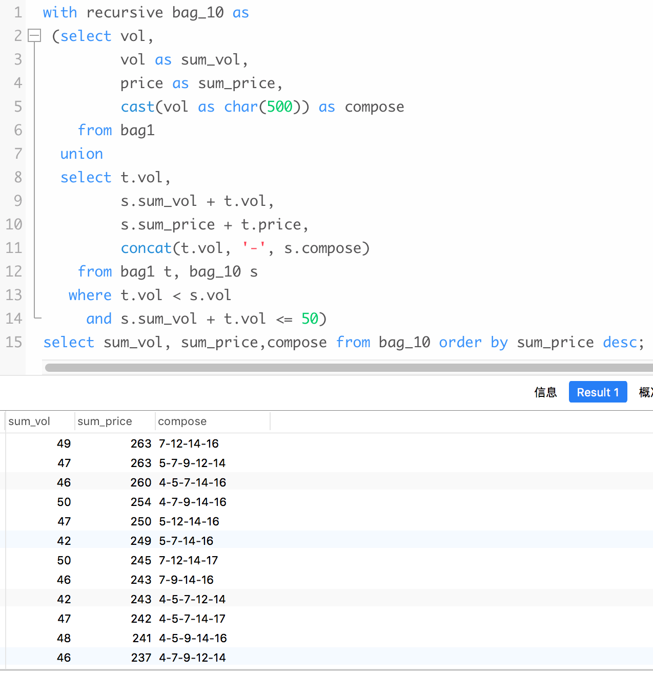Select the compose value 4-5-7-14-16
The width and height of the screenshot is (653, 677).
pyautogui.click(x=193, y=482)
